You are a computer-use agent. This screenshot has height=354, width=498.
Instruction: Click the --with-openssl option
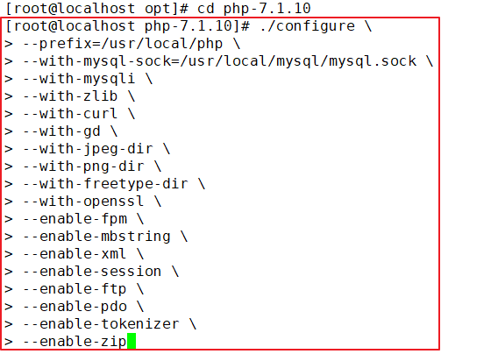click(83, 202)
